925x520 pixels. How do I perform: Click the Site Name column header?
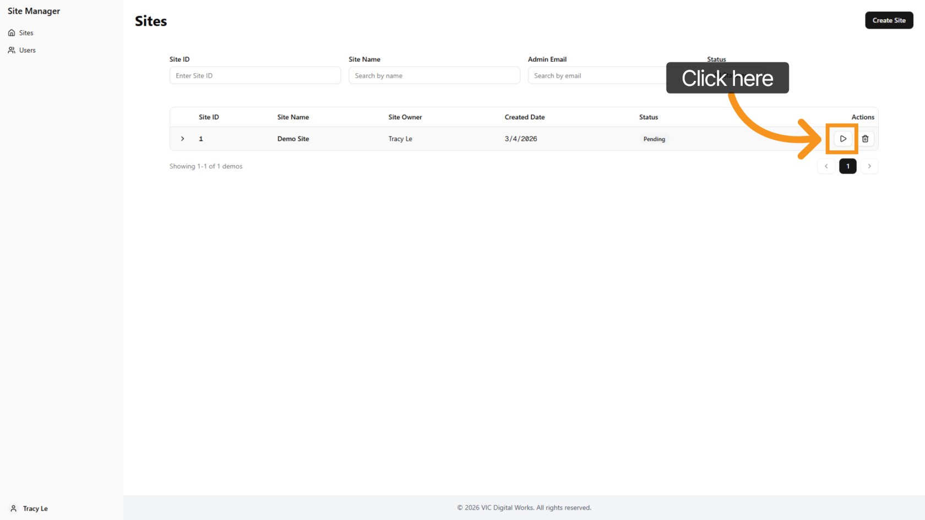(x=293, y=117)
